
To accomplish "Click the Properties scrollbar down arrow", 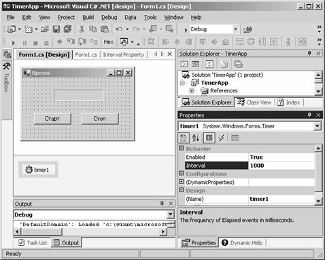I will click(318, 201).
